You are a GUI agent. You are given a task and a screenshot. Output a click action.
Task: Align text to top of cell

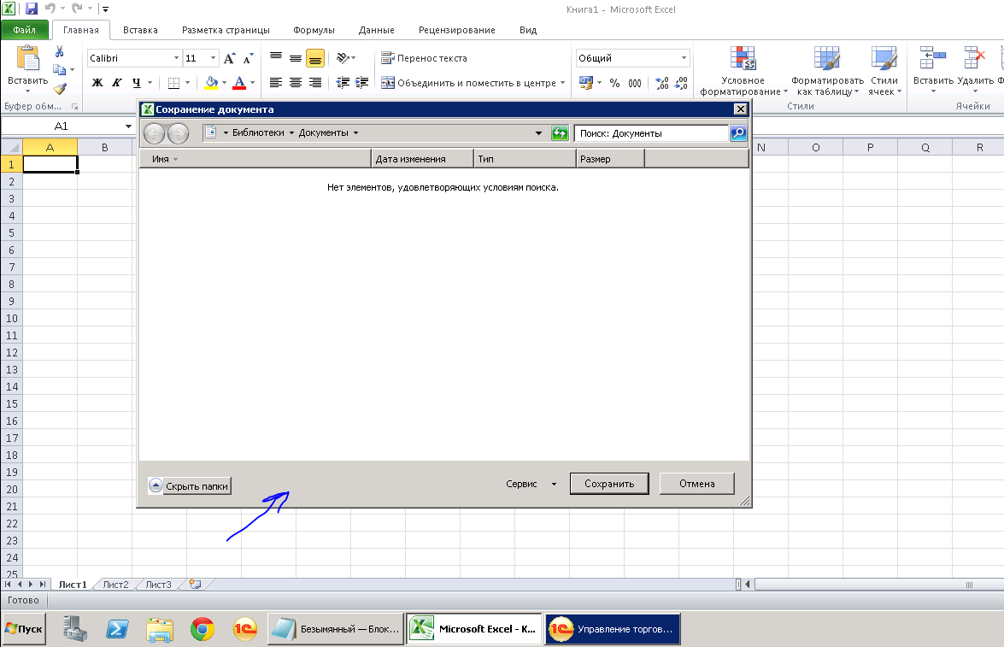276,58
